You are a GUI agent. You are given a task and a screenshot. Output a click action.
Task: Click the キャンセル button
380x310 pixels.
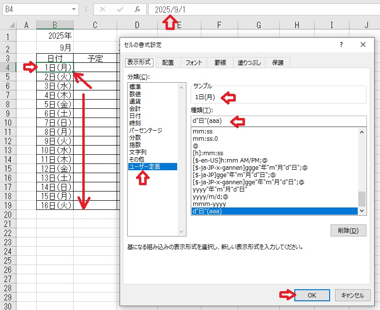(352, 295)
